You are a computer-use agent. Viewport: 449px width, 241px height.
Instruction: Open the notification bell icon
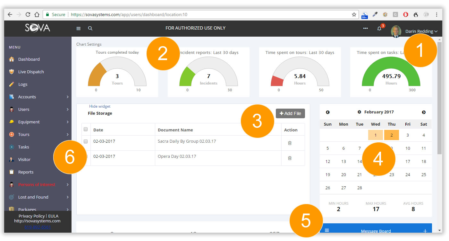(379, 29)
